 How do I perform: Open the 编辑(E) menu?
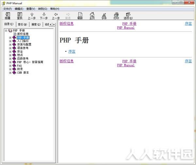[x=19, y=9]
